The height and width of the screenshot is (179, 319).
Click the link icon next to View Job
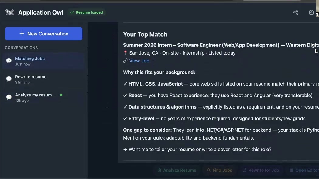[x=125, y=61]
